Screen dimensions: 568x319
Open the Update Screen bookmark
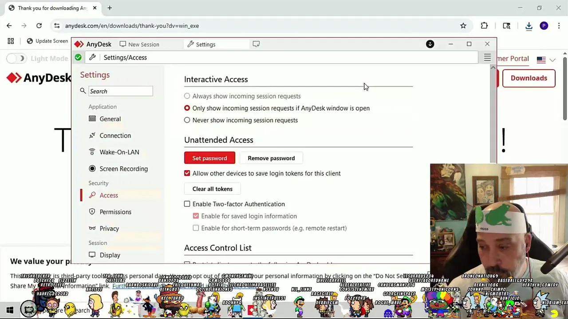[x=47, y=41]
